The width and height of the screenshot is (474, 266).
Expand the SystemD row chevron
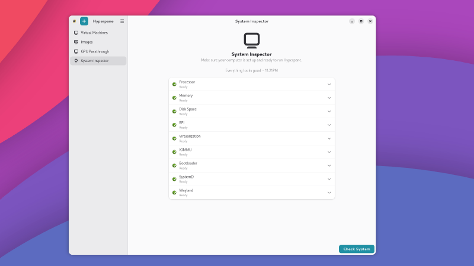[329, 179]
